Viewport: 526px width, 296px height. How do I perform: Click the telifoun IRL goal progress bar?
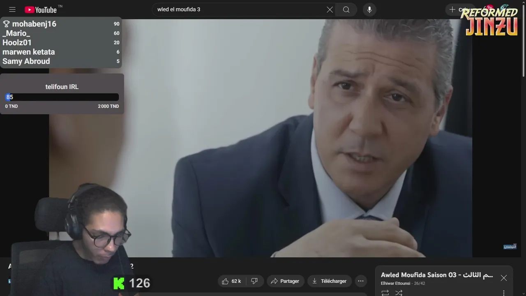[x=62, y=97]
